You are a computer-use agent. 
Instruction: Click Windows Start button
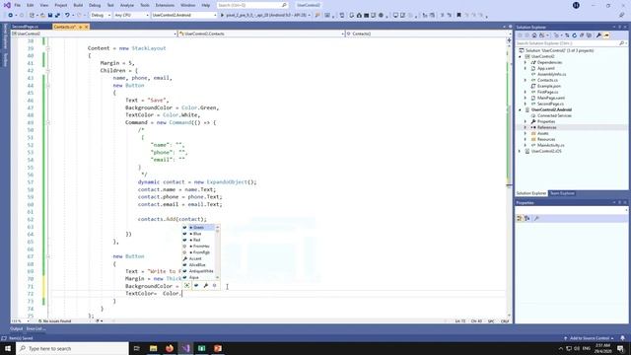[8, 348]
